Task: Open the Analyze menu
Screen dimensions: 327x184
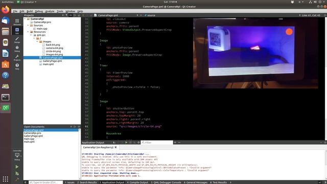Action: [x=50, y=11]
